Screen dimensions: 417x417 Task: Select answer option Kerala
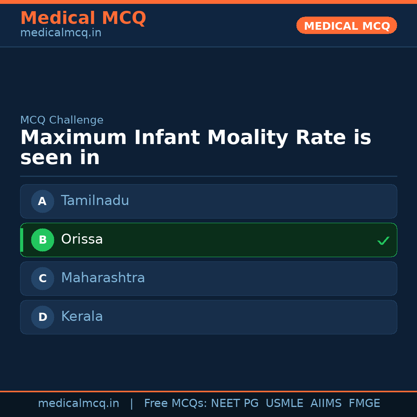208,317
